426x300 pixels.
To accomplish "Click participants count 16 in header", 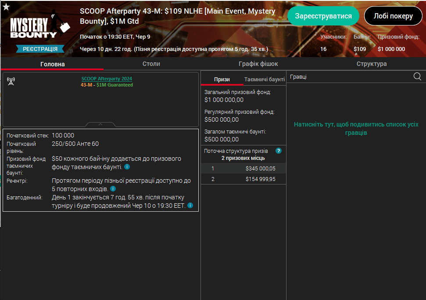I will pyautogui.click(x=323, y=49).
